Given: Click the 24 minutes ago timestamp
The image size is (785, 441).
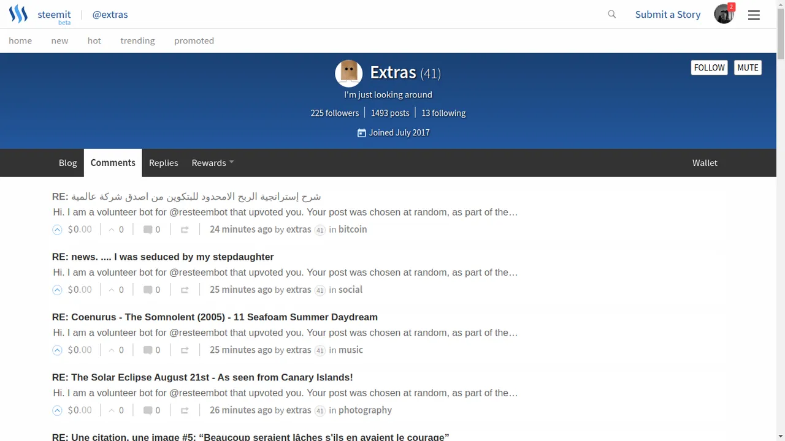Looking at the screenshot, I should click(x=241, y=229).
